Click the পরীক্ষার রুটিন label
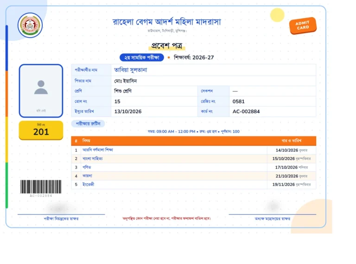Screen dimensions: 356x264 88,124
